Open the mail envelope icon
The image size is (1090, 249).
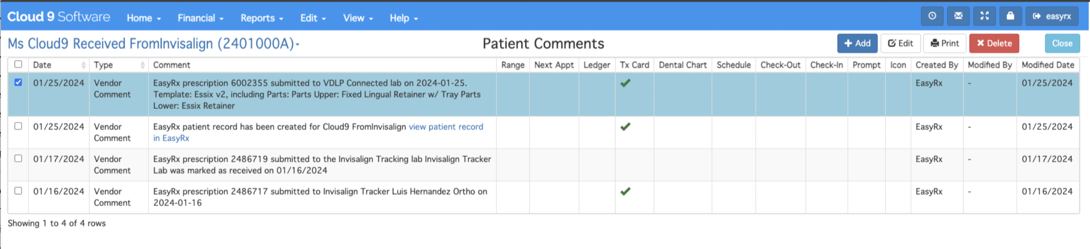tap(958, 16)
